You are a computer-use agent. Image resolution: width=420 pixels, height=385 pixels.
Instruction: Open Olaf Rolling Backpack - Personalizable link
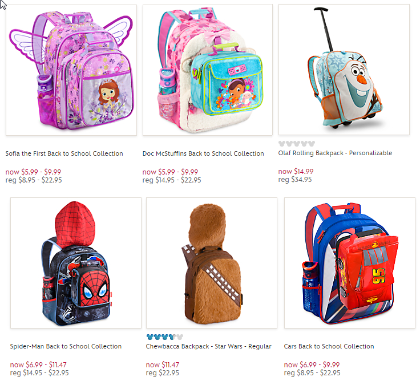(335, 153)
